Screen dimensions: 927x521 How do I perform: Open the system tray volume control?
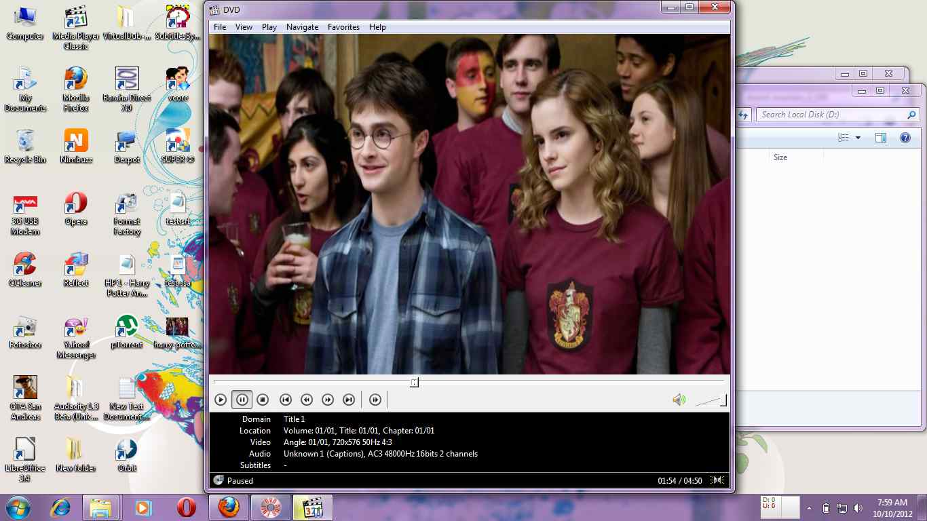858,508
